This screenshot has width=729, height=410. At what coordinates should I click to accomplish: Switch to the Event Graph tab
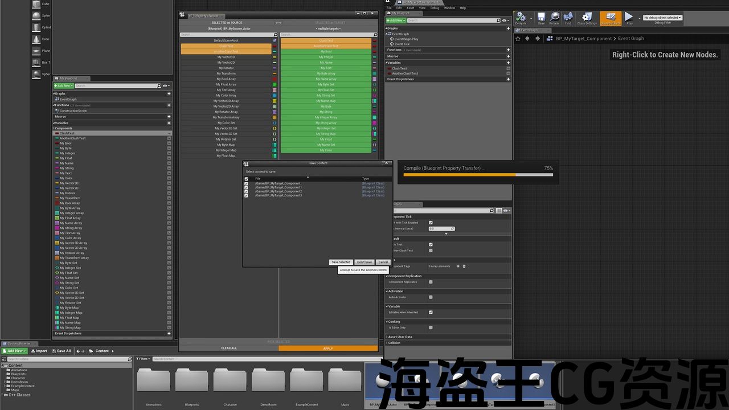pyautogui.click(x=529, y=30)
